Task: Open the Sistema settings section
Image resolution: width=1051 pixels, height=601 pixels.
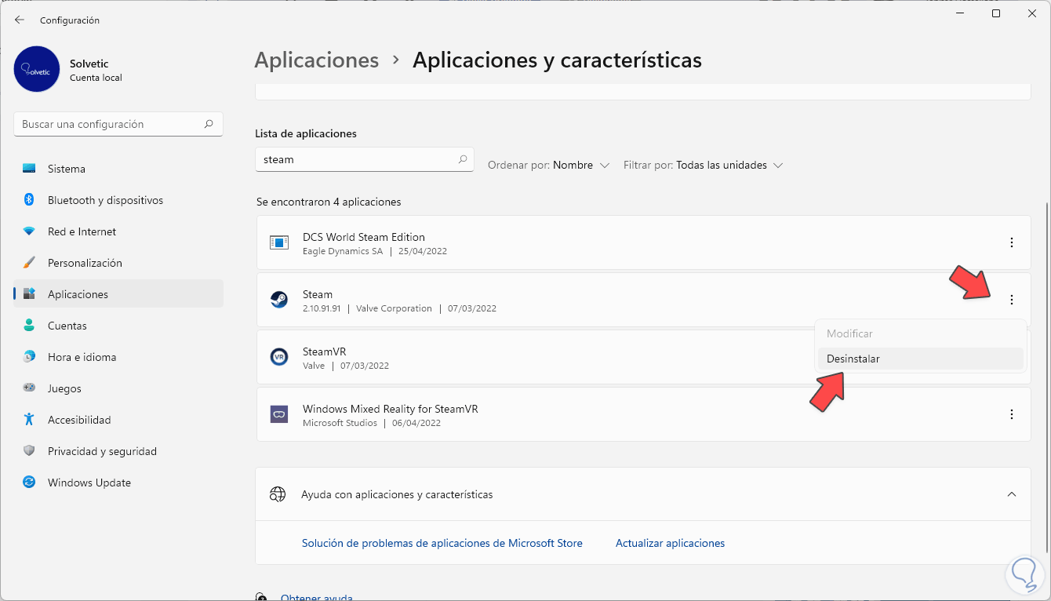Action: click(x=118, y=169)
